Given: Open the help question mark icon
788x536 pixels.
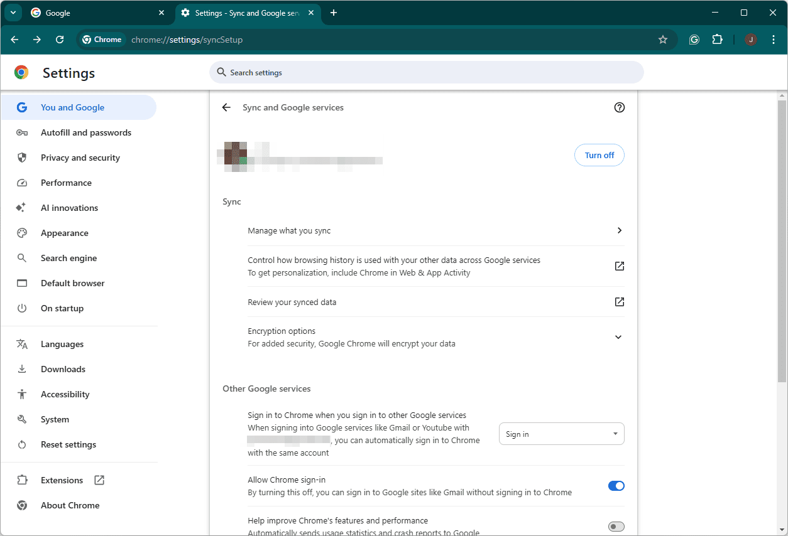Looking at the screenshot, I should pyautogui.click(x=619, y=107).
